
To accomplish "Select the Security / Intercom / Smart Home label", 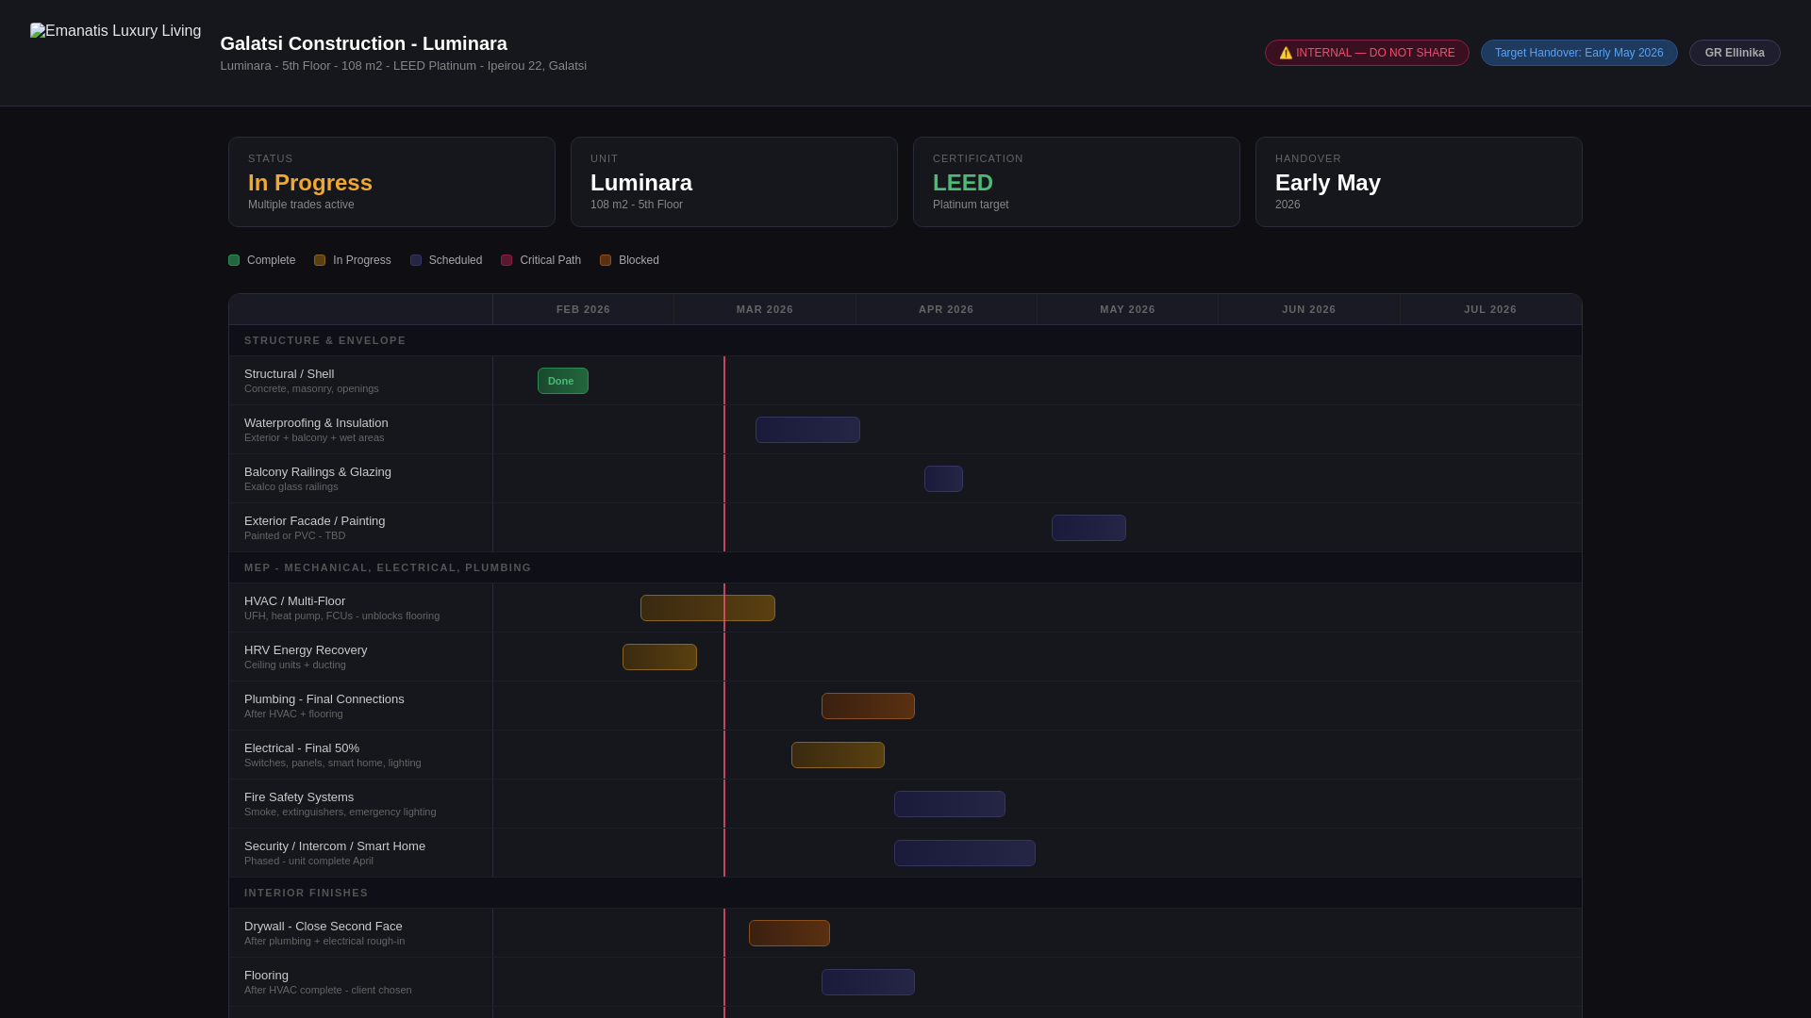I will pos(360,853).
